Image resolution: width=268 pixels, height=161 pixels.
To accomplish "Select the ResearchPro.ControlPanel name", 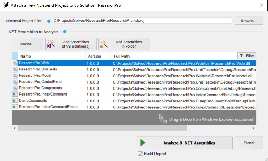I will point(40,82).
